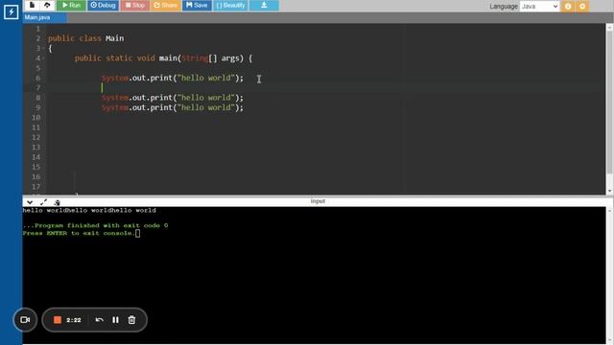Click the camera icon in recorder overlay

[x=25, y=320]
